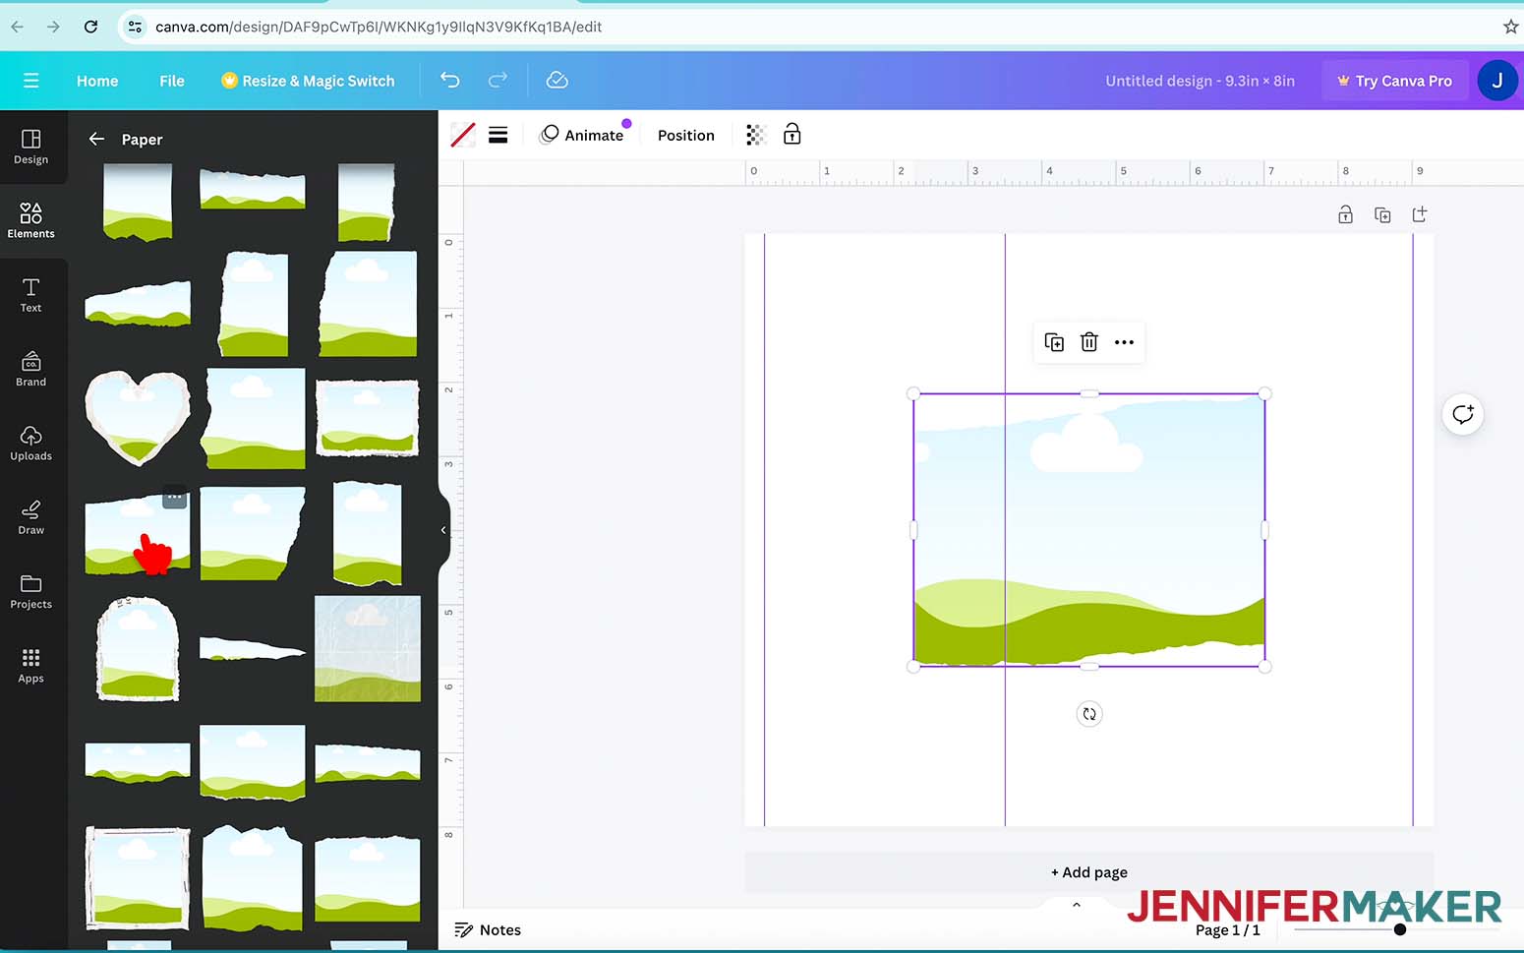
Task: Click the Add page button
Action: pyautogui.click(x=1089, y=872)
